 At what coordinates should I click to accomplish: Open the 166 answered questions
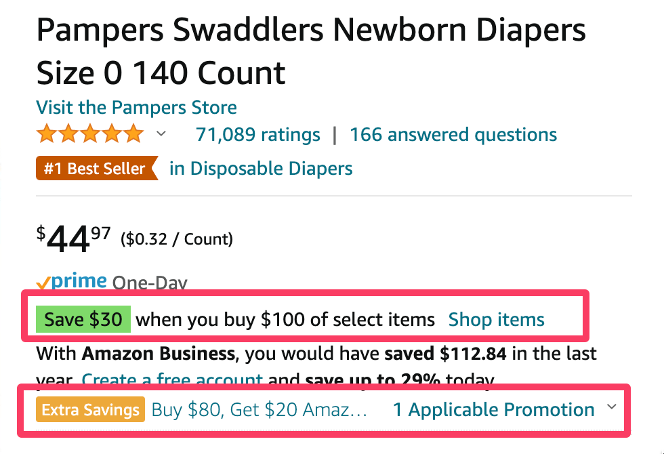point(453,134)
